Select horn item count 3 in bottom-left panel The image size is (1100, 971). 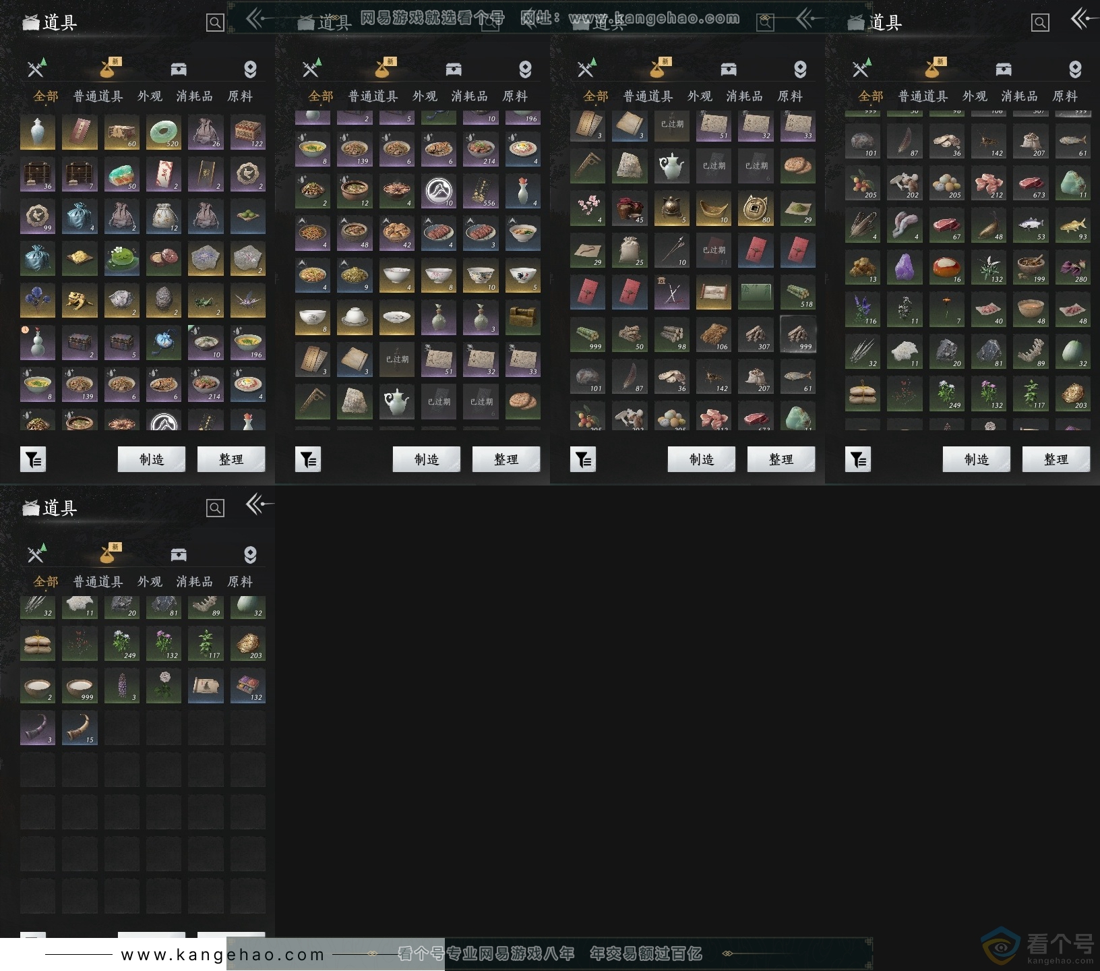tap(38, 728)
